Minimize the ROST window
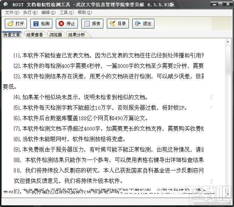234x207 pixels. click(x=214, y=4)
